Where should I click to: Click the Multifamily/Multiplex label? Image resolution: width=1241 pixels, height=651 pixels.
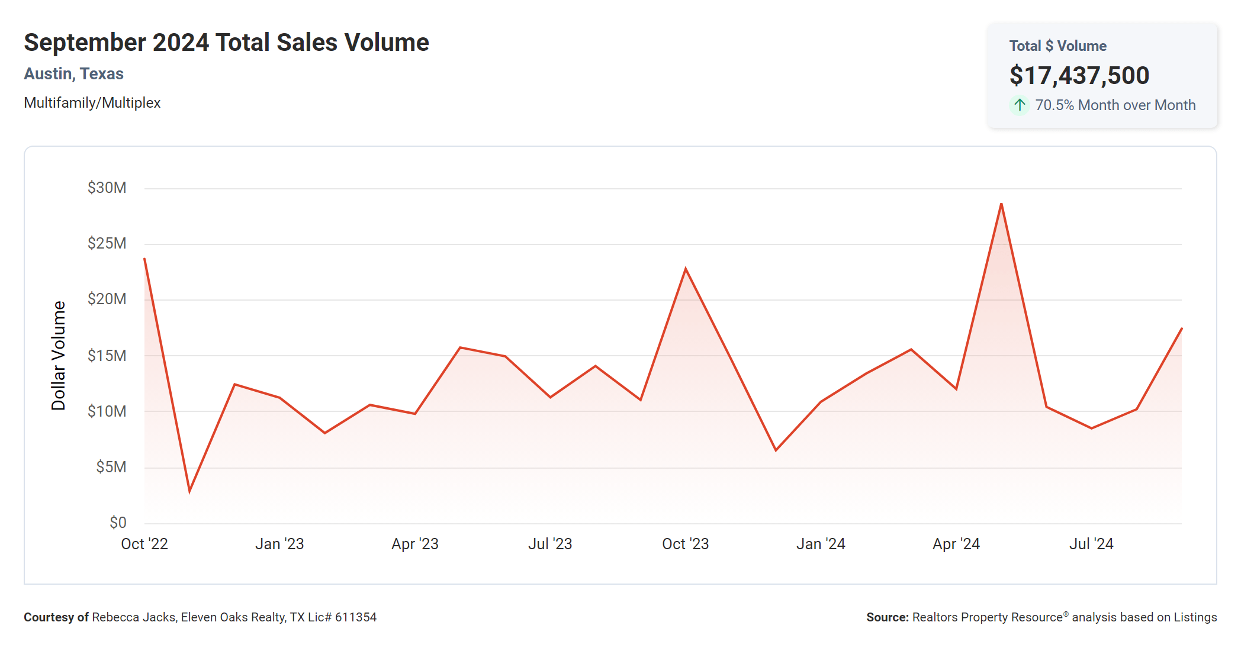[92, 103]
